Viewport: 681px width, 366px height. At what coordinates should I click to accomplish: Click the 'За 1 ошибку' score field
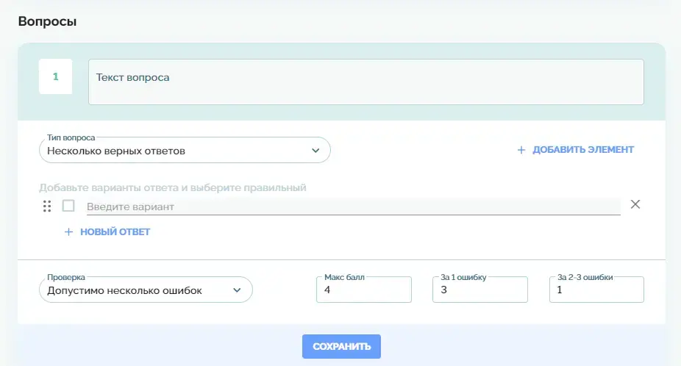479,290
